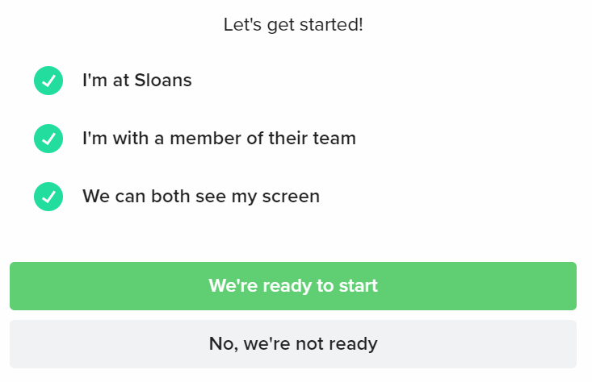The image size is (592, 382).
Task: Start the session via We're ready to start
Action: [x=293, y=286]
